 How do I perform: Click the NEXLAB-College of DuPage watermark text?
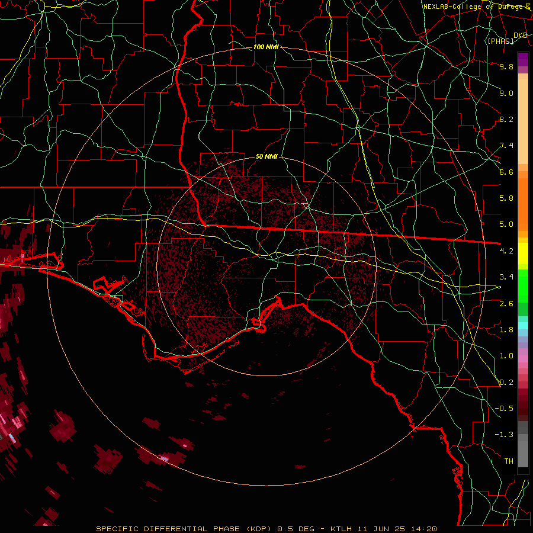pos(476,7)
